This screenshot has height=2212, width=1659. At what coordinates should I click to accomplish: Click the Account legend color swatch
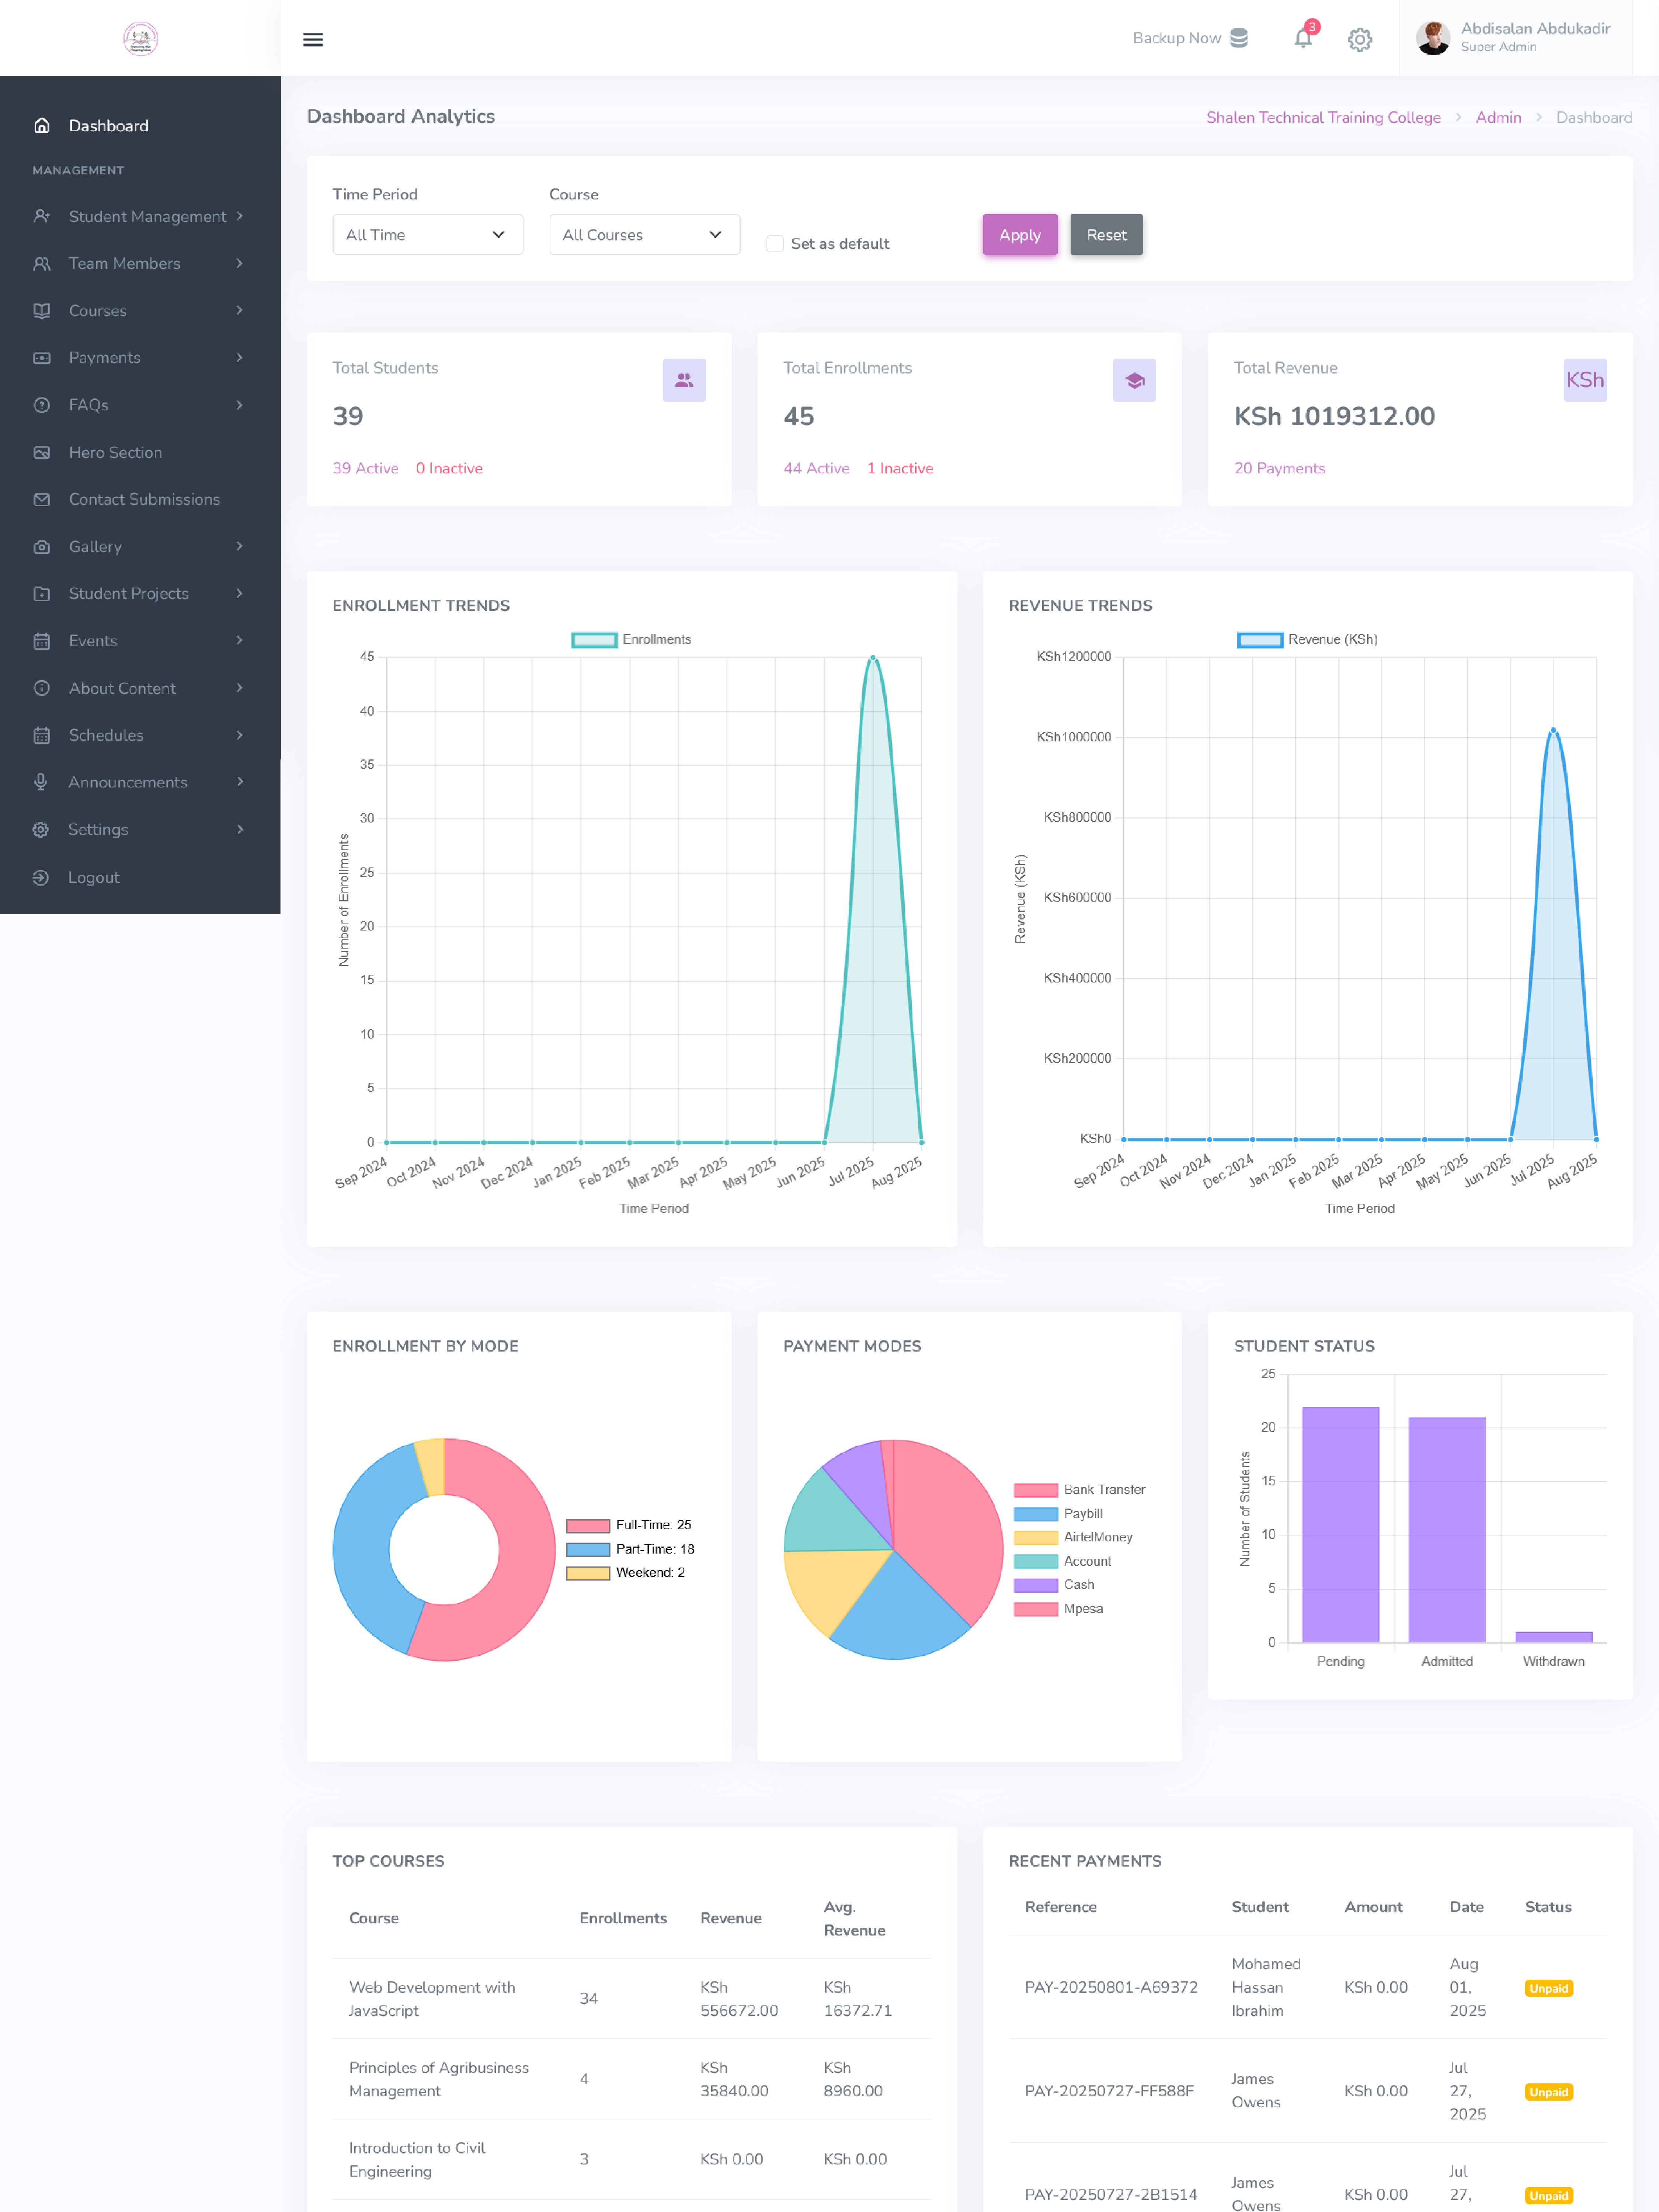1036,1562
